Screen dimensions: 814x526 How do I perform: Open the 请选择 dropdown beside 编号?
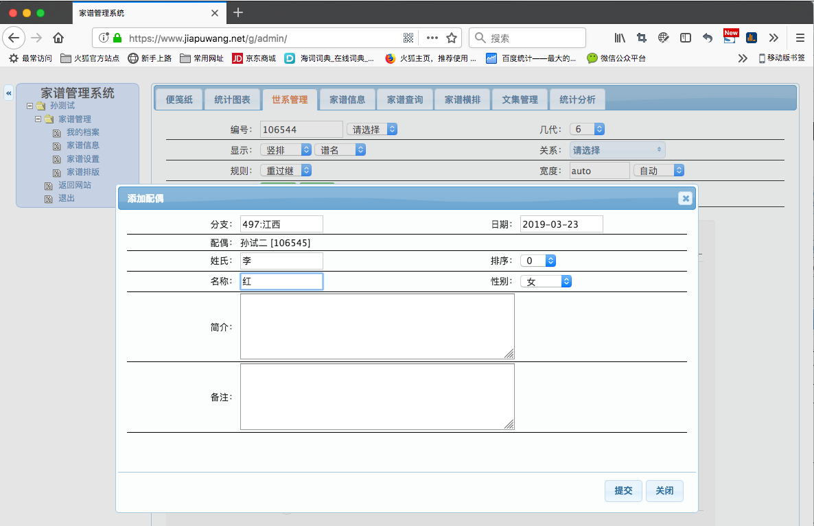pos(372,129)
